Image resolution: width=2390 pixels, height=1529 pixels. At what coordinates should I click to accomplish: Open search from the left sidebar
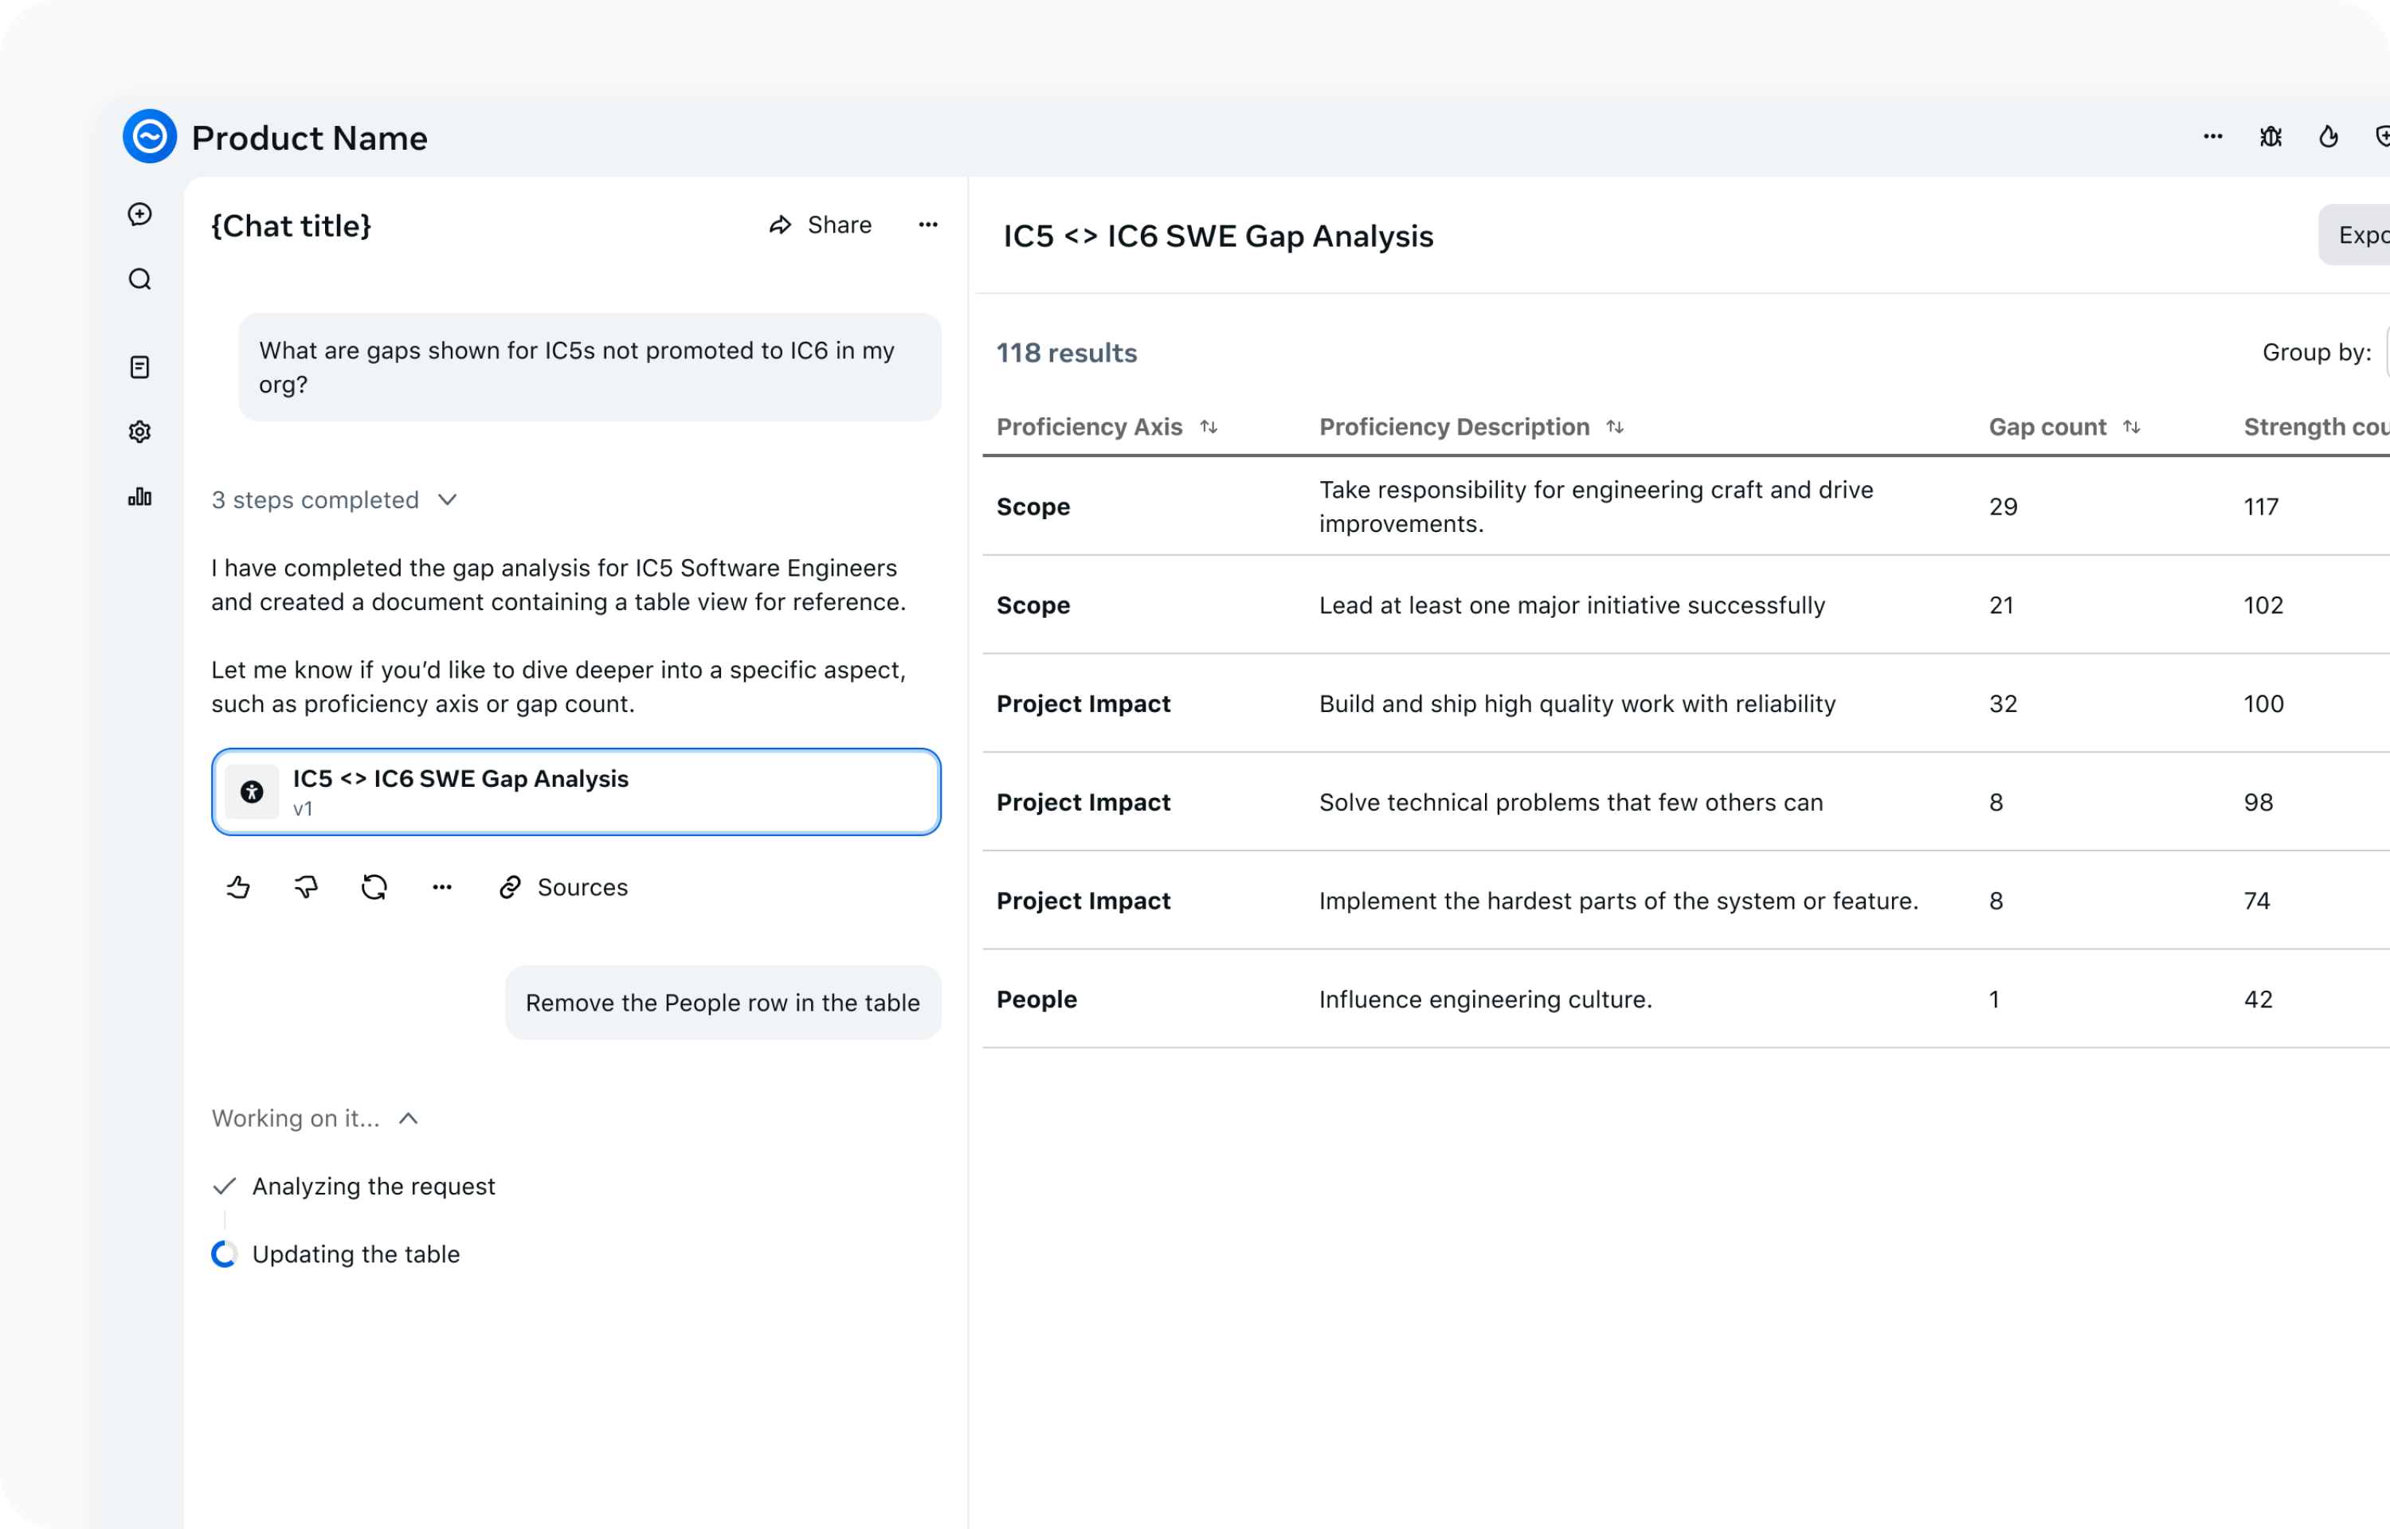coord(140,279)
